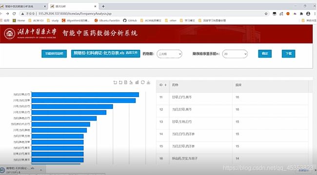The image size is (317, 175).
Task: Expand the 降序排序显示前n dropdown
Action: (235, 54)
